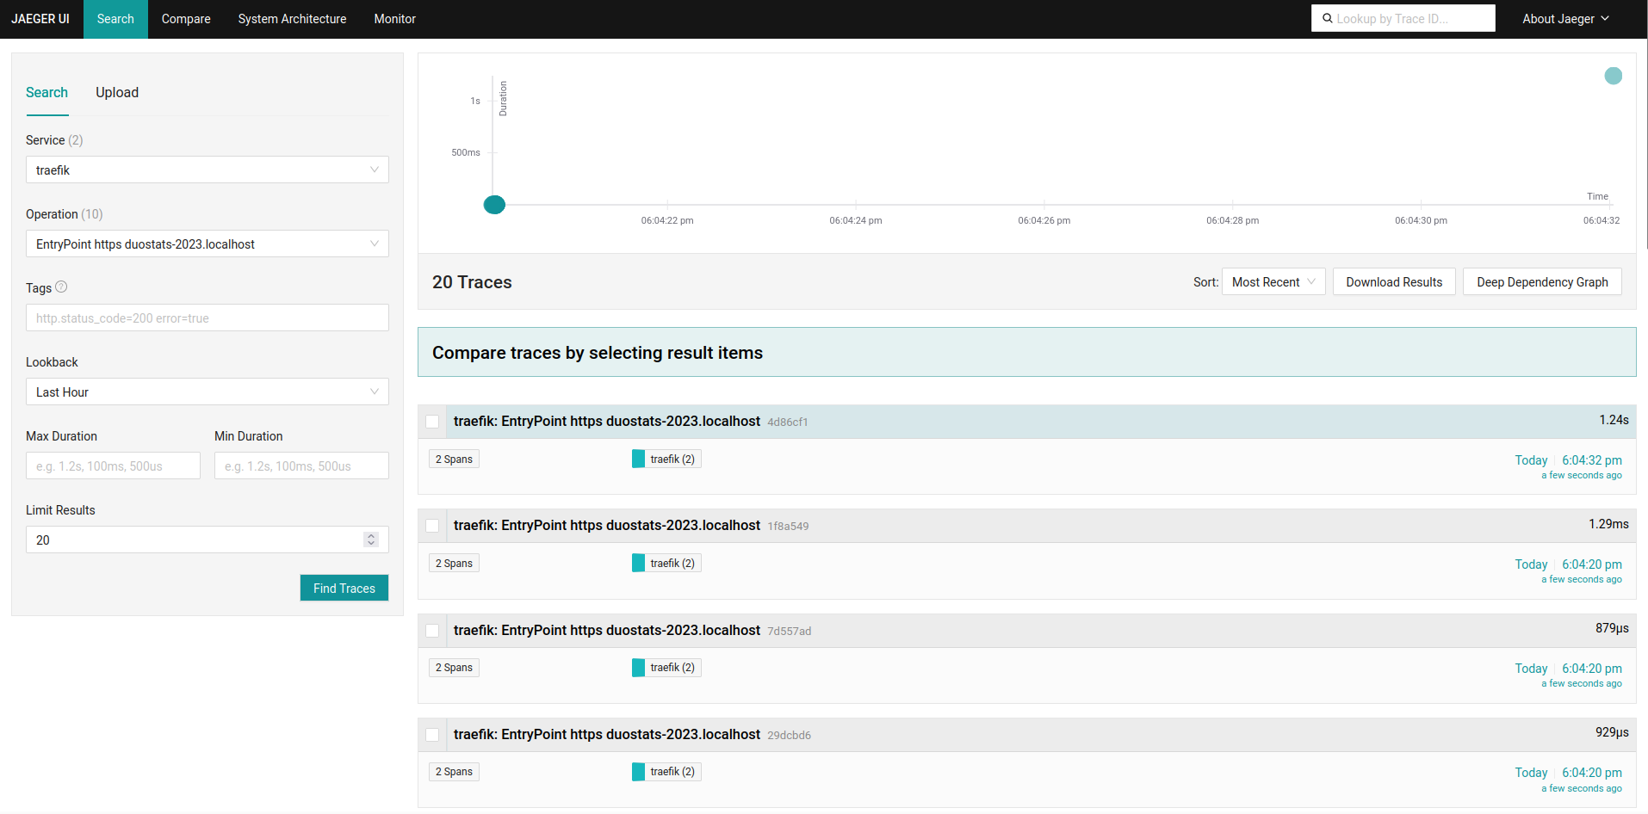
Task: Click the Find Traces button
Action: (344, 588)
